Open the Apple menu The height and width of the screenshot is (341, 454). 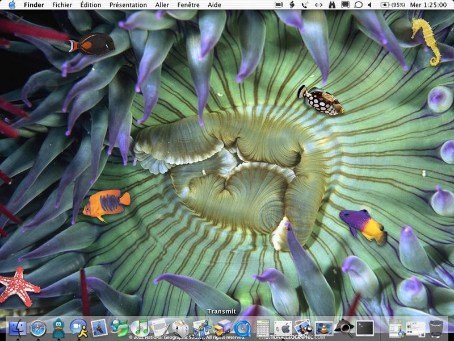coord(12,5)
